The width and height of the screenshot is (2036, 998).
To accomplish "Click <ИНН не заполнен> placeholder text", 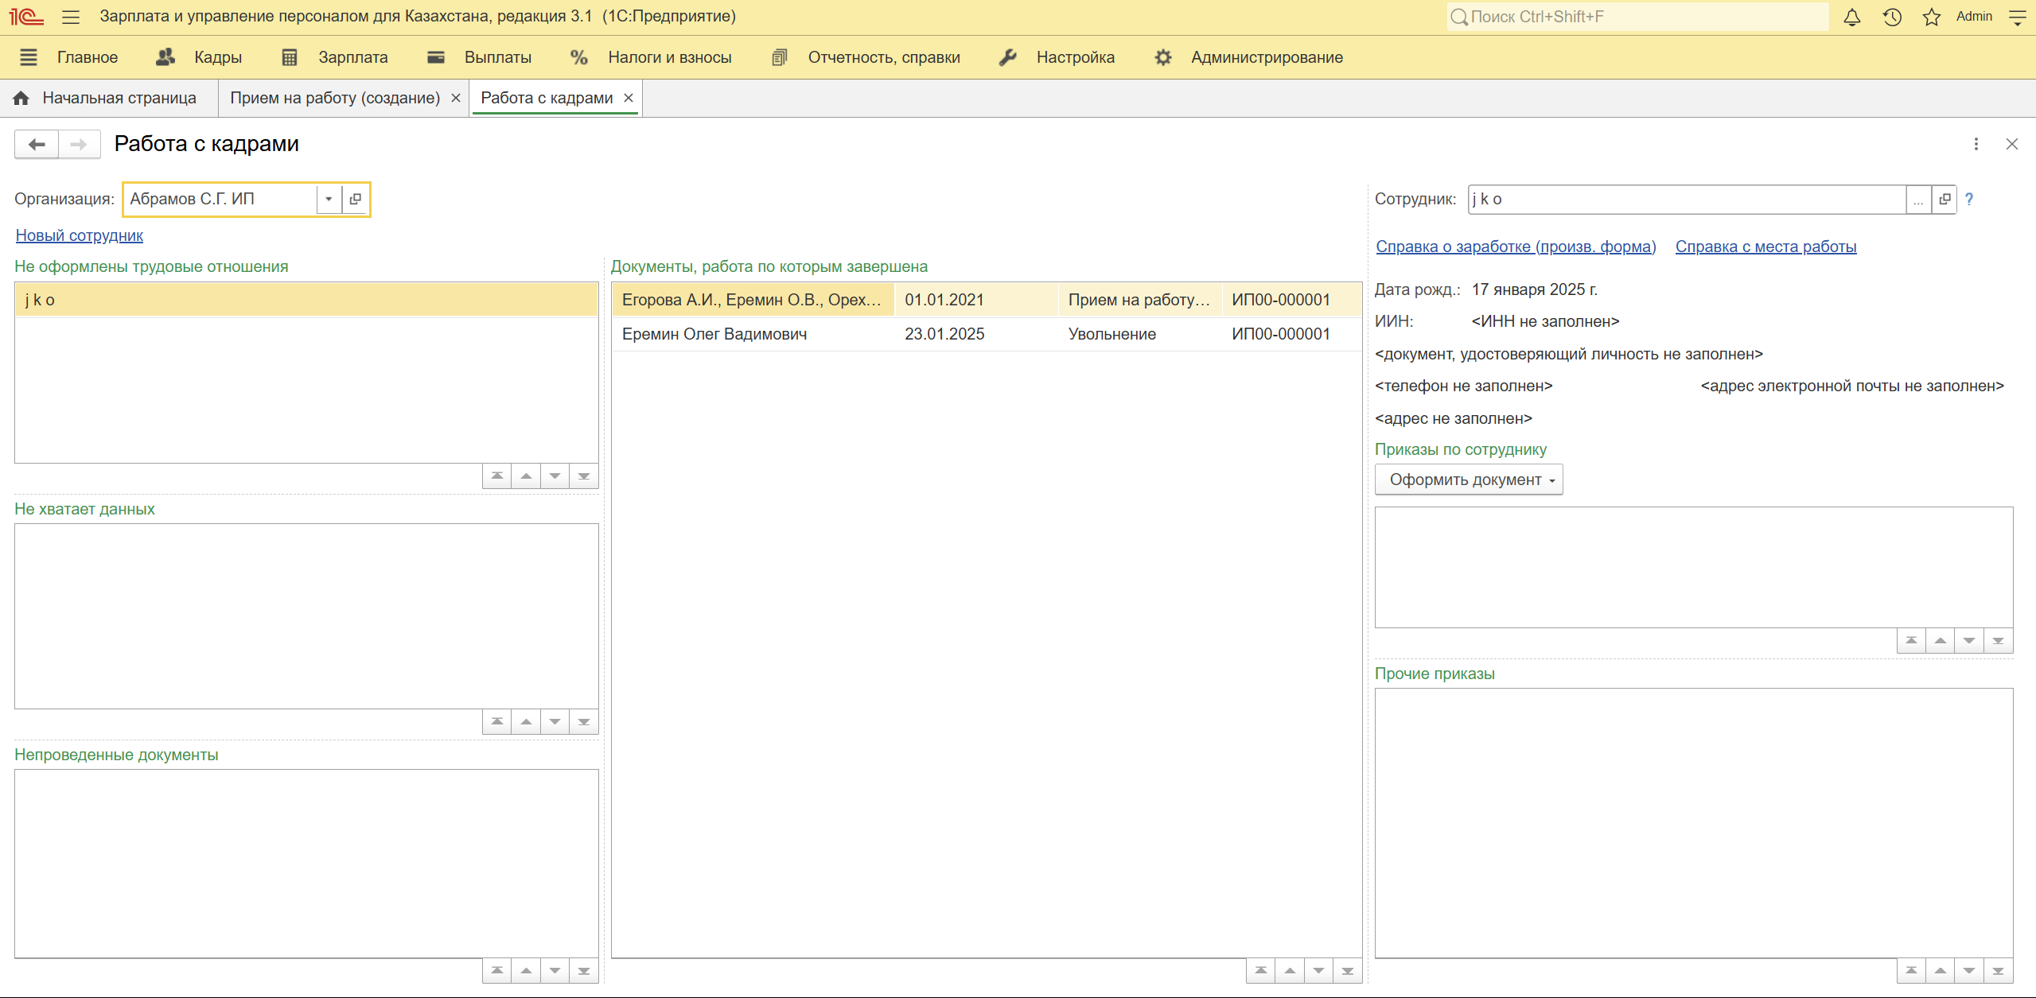I will (x=1545, y=321).
